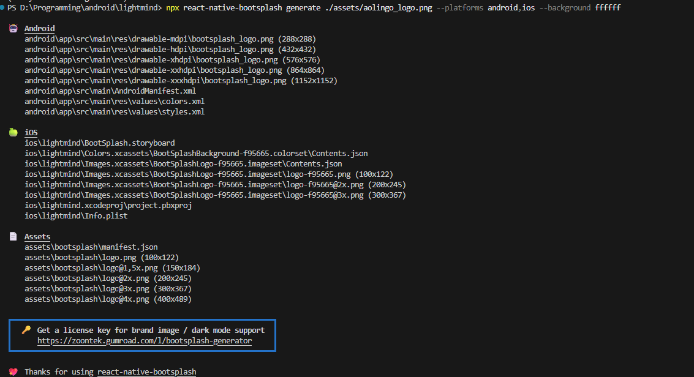Screen dimensions: 694x377
Task: Click the blue command status dot at prompt
Action: tap(3, 7)
